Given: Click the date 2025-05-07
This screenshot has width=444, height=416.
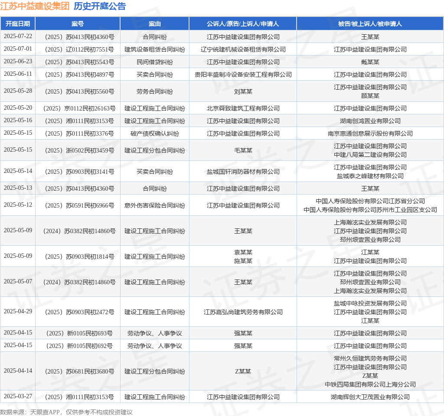Looking at the screenshot, I should [18, 282].
